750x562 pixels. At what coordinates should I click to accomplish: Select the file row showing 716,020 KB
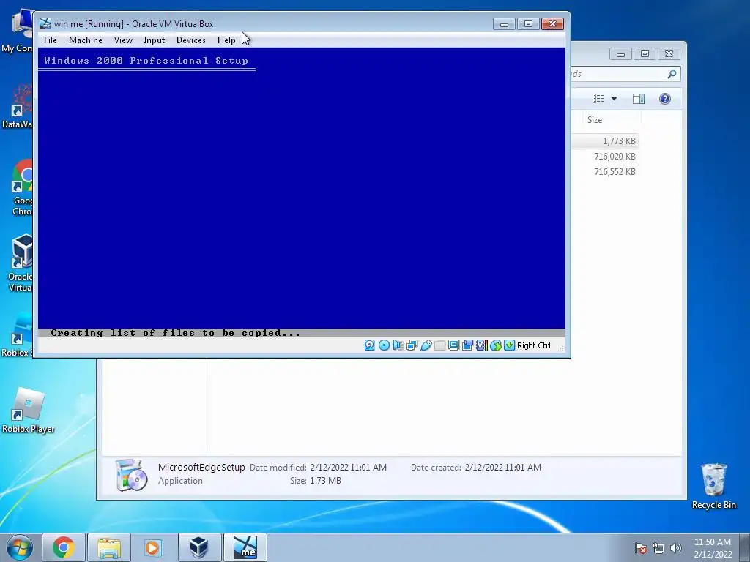click(x=605, y=157)
